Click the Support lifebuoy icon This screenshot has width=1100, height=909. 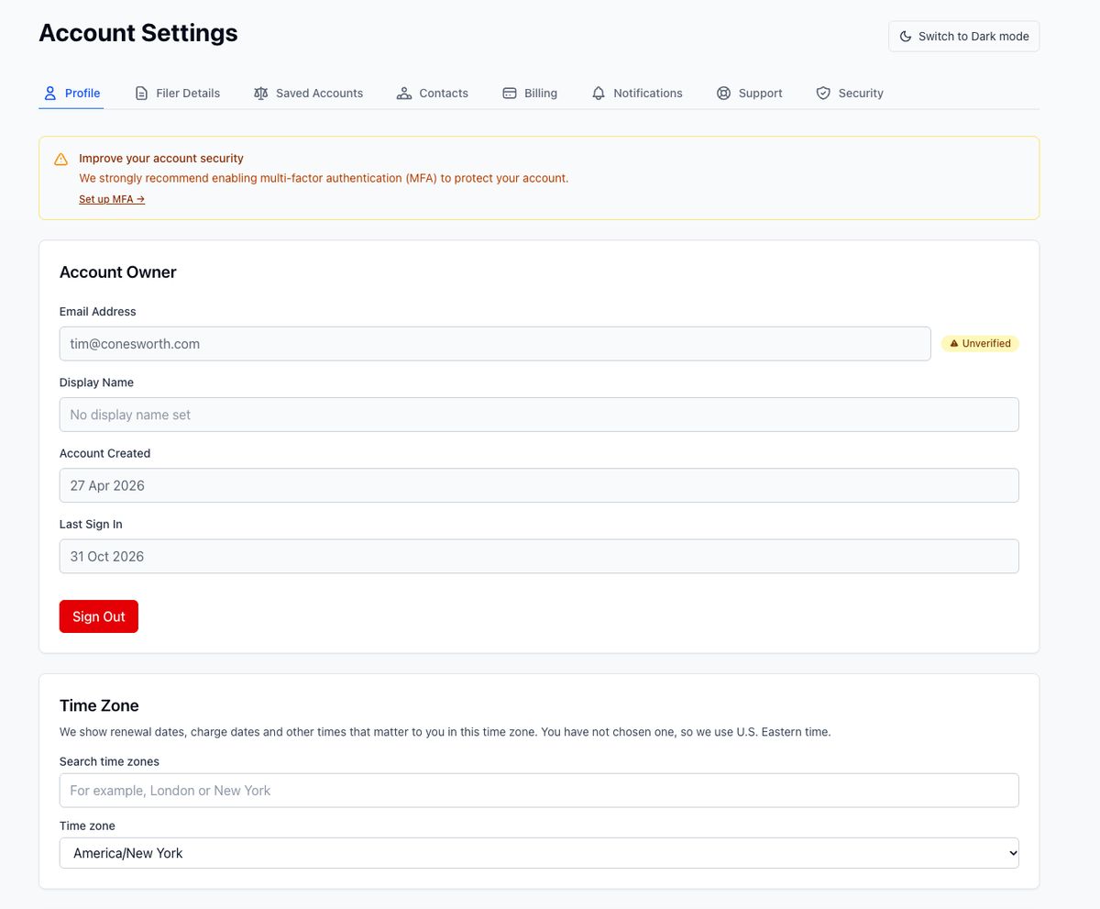tap(723, 93)
